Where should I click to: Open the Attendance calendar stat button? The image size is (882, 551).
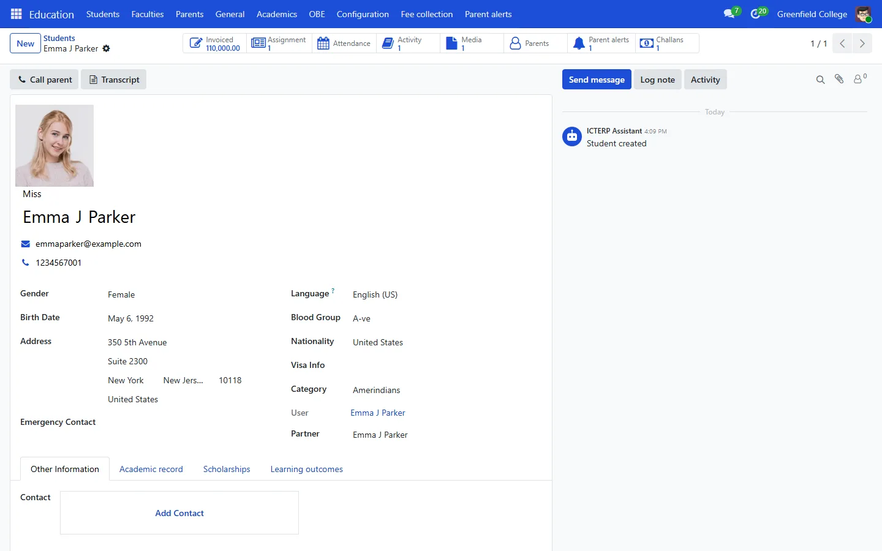(344, 43)
